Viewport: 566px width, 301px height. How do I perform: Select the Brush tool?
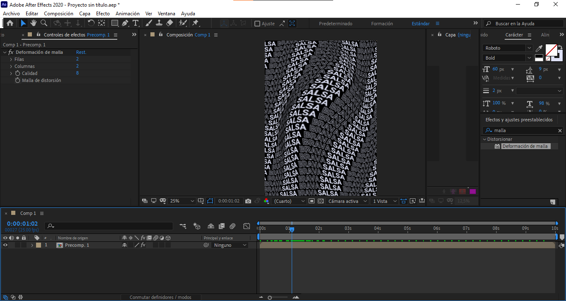click(149, 23)
